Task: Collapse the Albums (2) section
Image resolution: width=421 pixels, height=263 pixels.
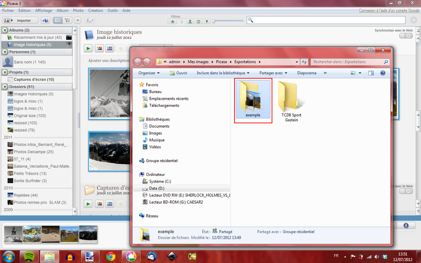Action: (5, 30)
